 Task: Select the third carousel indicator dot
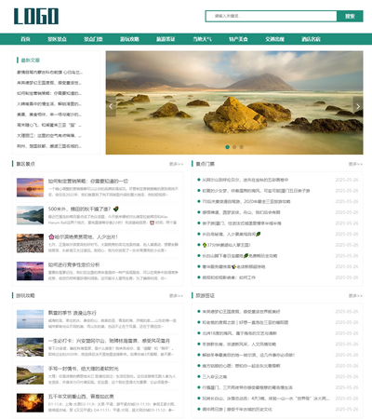click(242, 147)
